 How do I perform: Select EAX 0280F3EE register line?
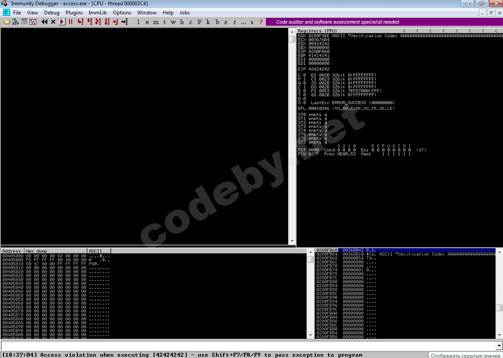click(400, 36)
